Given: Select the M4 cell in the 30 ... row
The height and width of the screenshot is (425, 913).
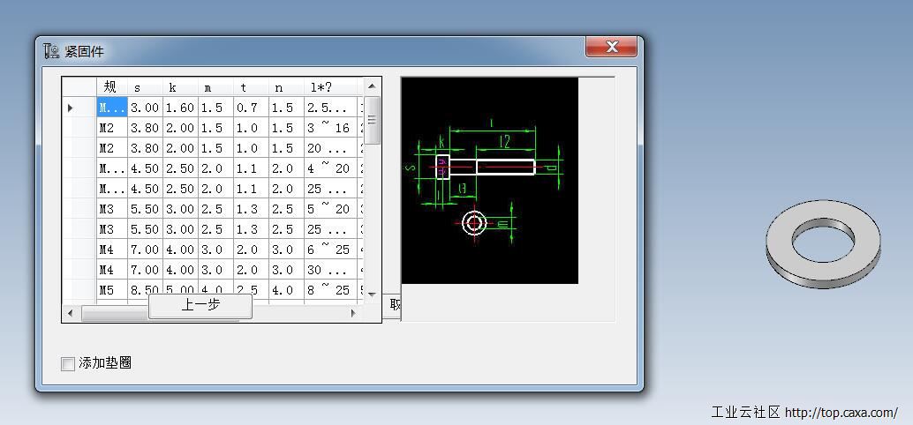Looking at the screenshot, I should coord(112,271).
